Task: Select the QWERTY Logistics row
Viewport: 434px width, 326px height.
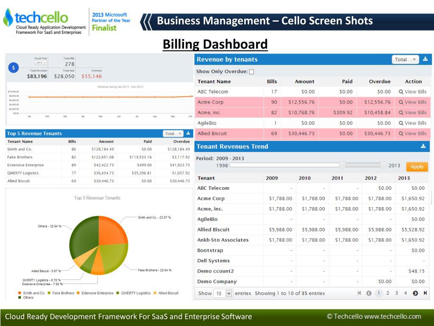Action: [99, 173]
